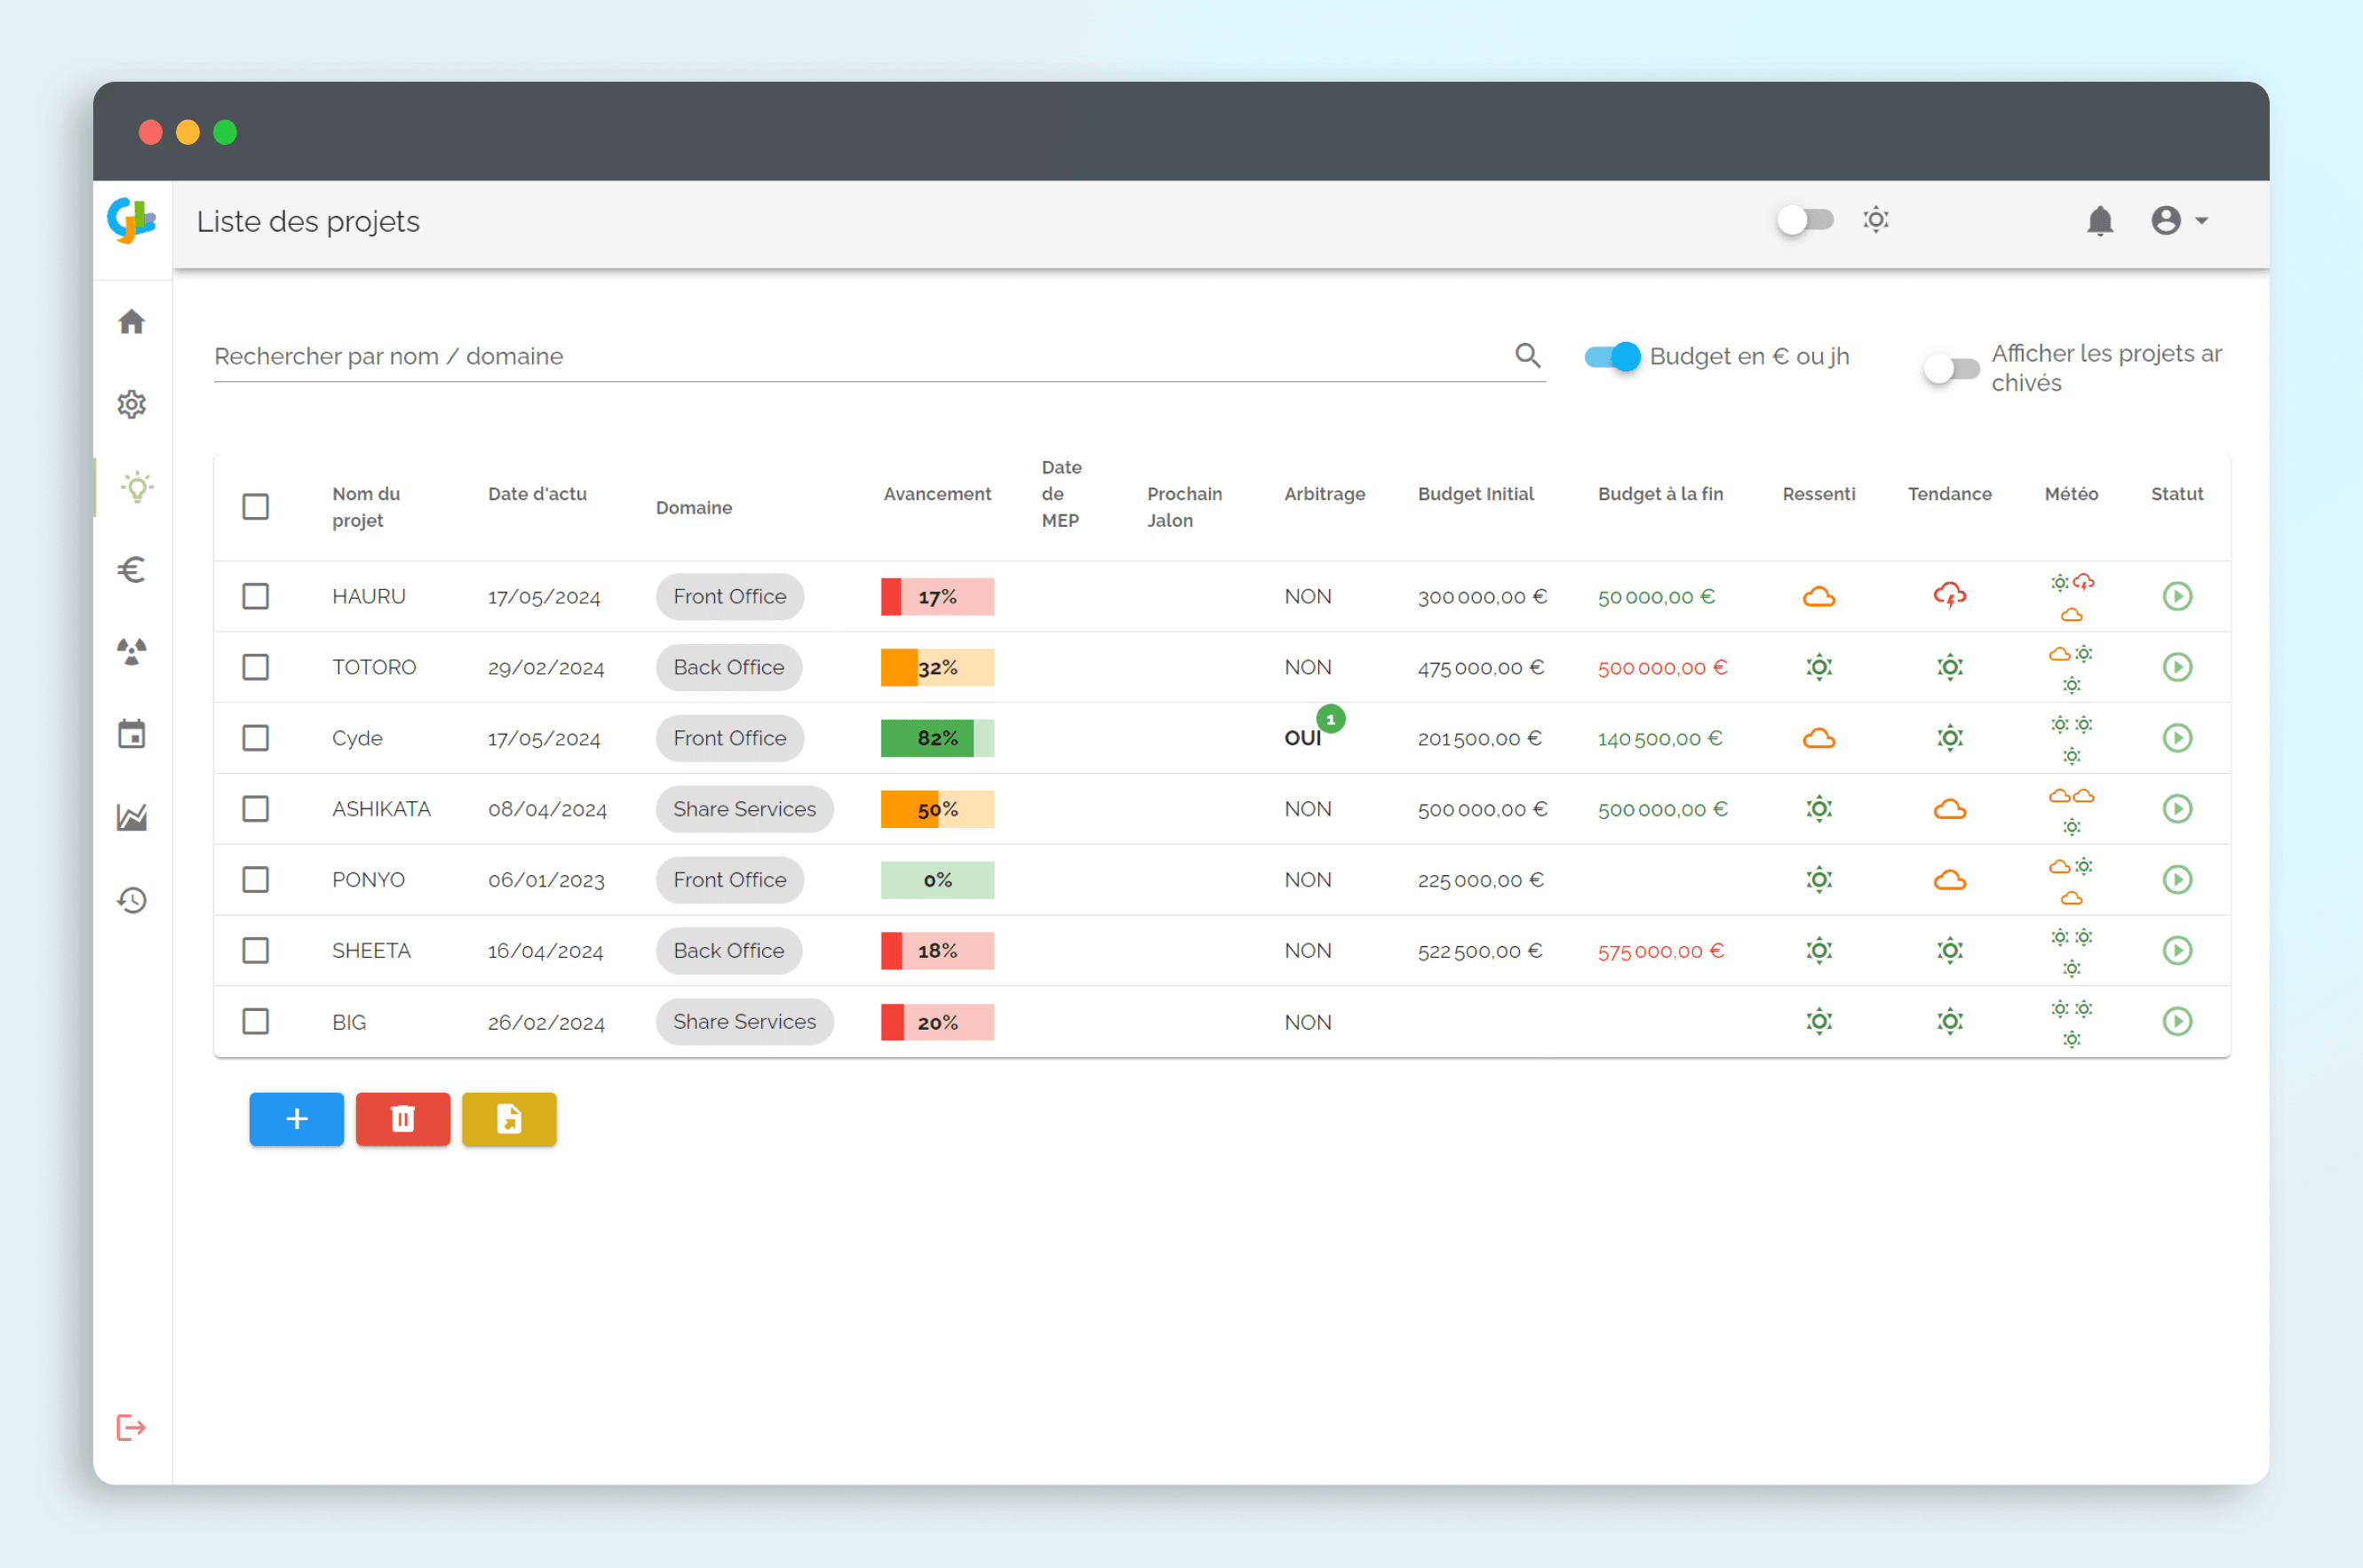
Task: Click the OUI arbitrage value for Cyde
Action: [1302, 738]
